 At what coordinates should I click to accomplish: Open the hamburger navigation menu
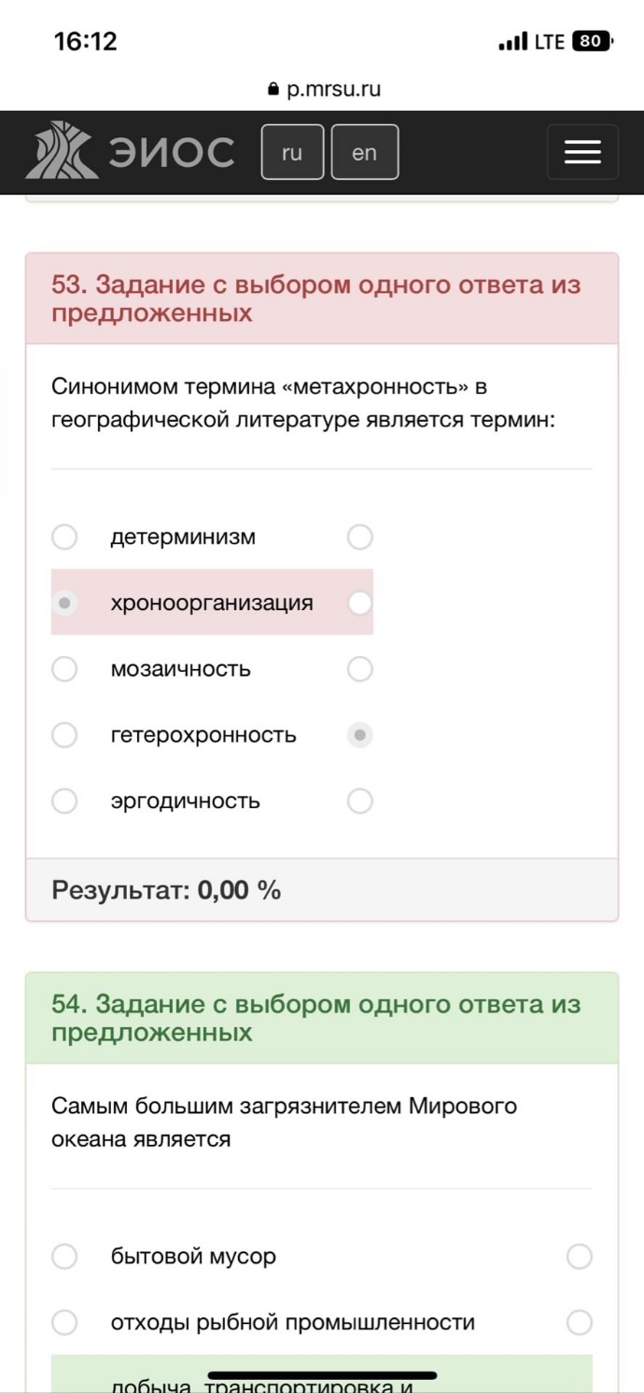pos(582,152)
